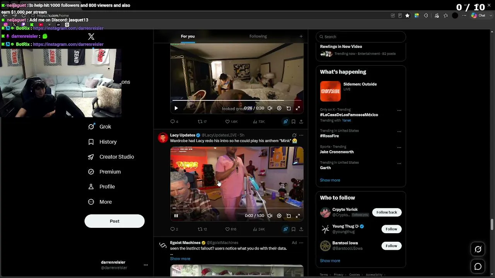This screenshot has height=278, width=495.
Task: Switch to the Following tab
Action: tap(258, 36)
